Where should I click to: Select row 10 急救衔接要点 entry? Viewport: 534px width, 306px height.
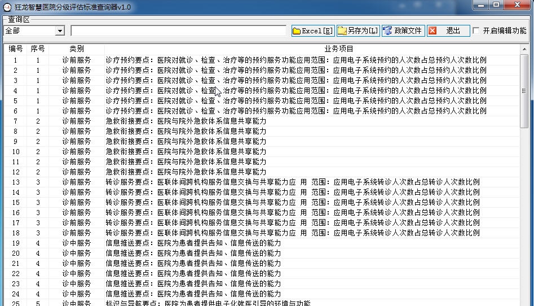[x=186, y=151]
